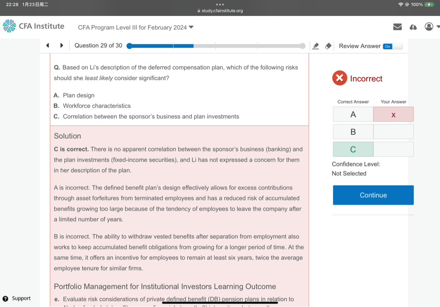Click the marked answer cell for A

[393, 114]
